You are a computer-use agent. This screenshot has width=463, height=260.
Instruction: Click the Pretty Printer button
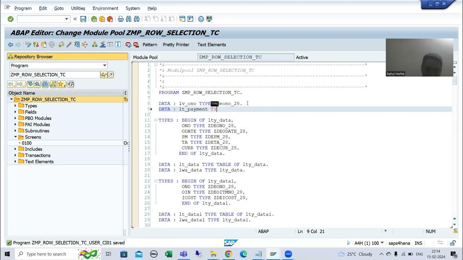[x=176, y=44]
